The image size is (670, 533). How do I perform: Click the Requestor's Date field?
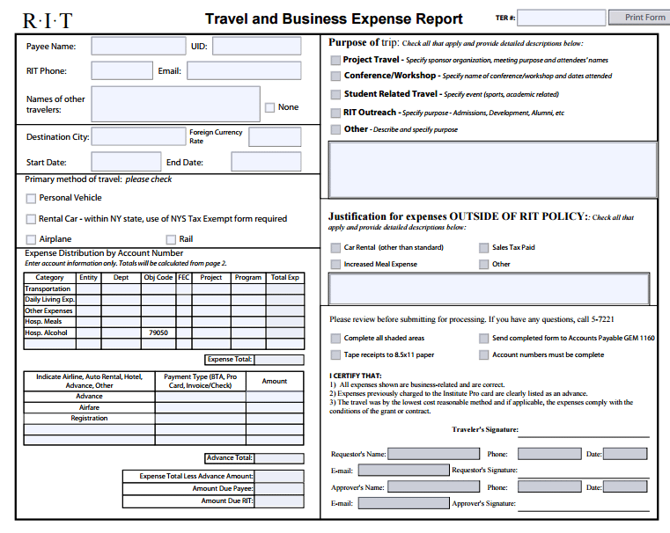click(x=625, y=454)
